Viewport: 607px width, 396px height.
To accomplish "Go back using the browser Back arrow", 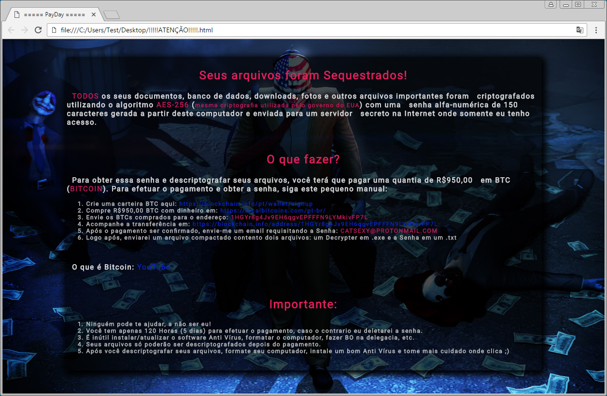I will point(12,30).
